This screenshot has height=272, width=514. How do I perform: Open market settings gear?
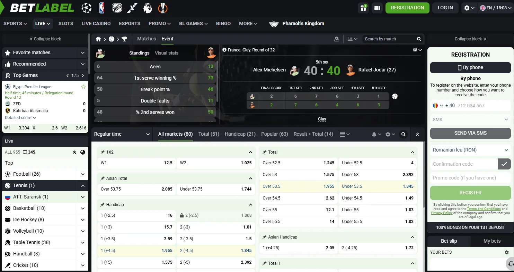pyautogui.click(x=390, y=134)
